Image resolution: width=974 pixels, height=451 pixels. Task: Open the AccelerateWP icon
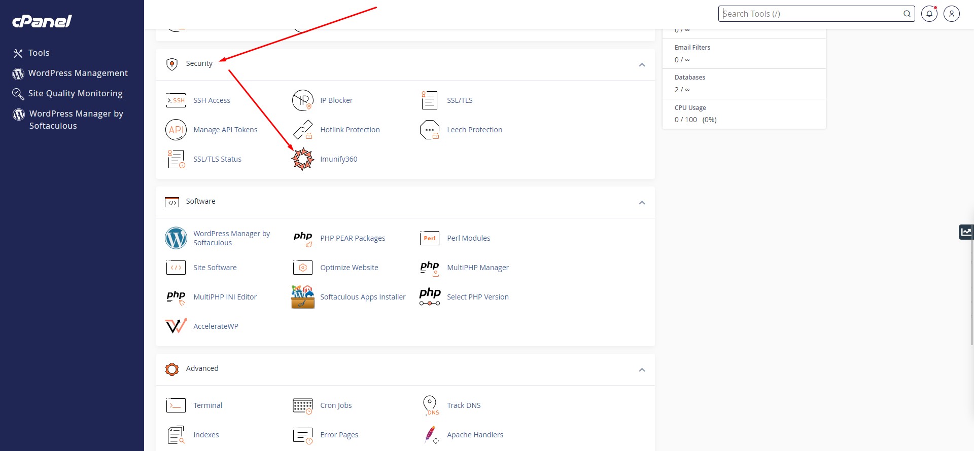point(176,326)
